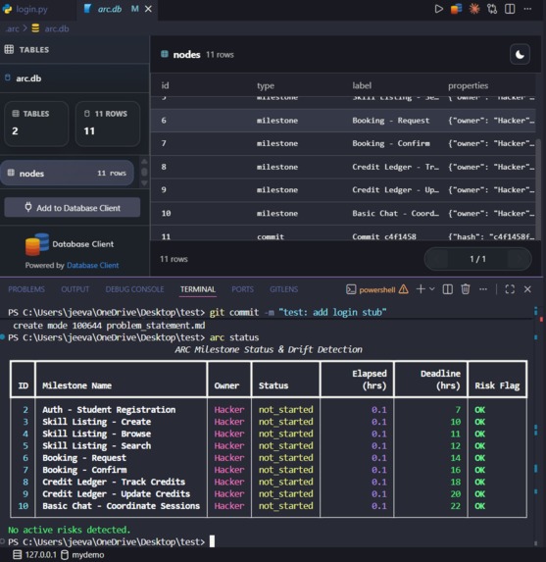Select row 6 Booking - Request
Image resolution: width=546 pixels, height=562 pixels.
pyautogui.click(x=343, y=121)
